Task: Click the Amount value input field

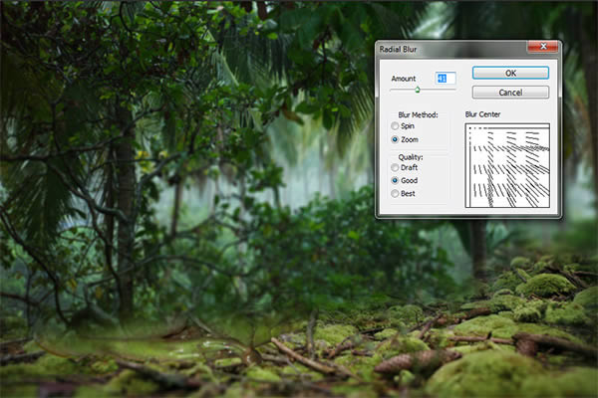Action: coord(446,78)
